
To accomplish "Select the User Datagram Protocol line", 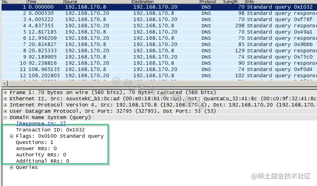I will tap(113, 111).
